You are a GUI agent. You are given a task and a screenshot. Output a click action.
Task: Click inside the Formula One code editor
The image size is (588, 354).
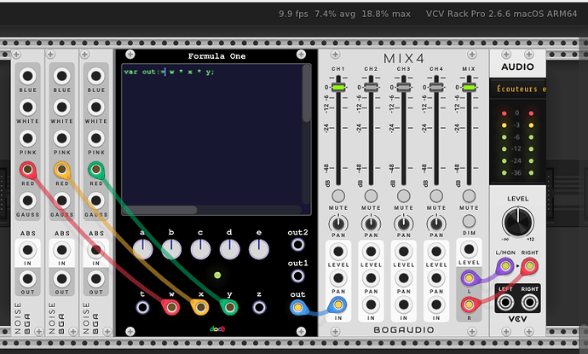209,136
